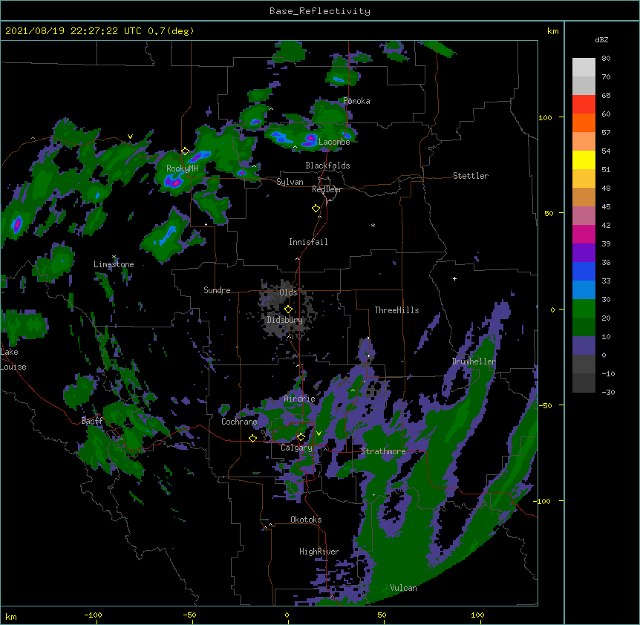The image size is (640, 625).
Task: Click the 20 dBZ green legend swatch
Action: point(584,309)
